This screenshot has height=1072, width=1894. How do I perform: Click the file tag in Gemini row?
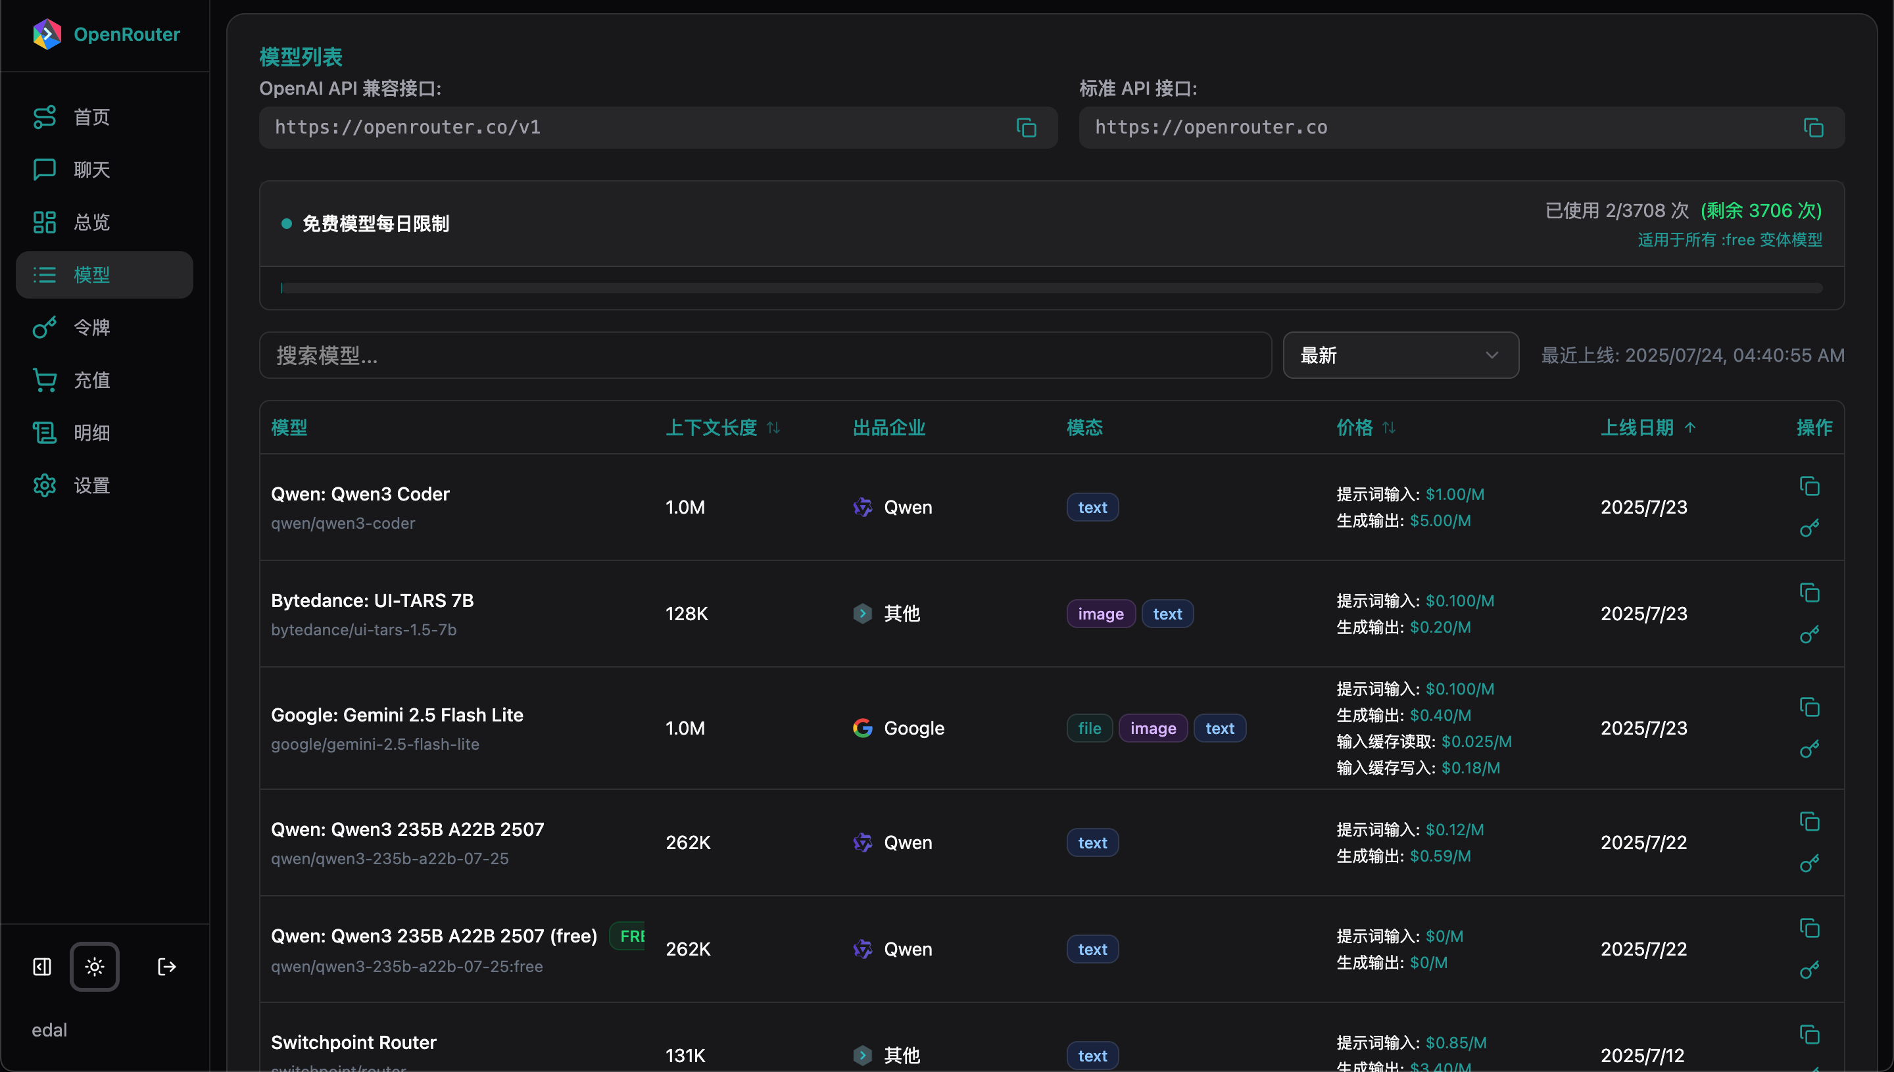(x=1090, y=728)
